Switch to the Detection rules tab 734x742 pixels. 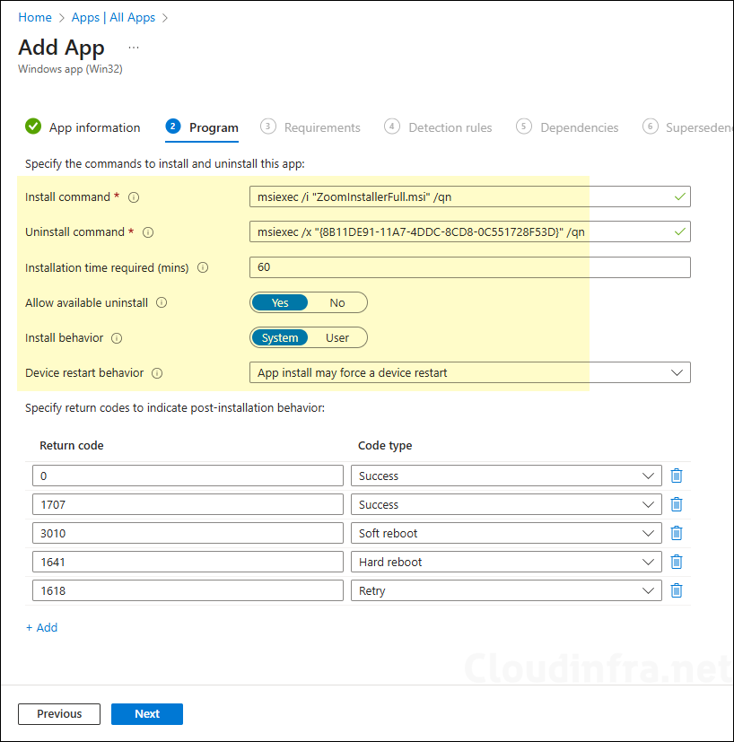click(450, 127)
